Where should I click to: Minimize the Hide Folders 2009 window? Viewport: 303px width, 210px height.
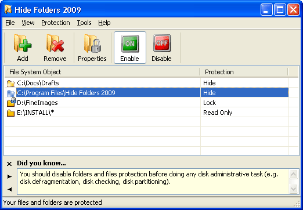(x=266, y=9)
